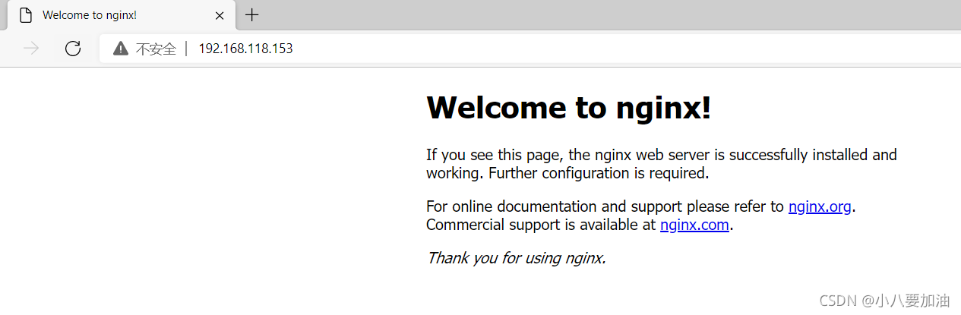Click the page icon on the tab
The height and width of the screenshot is (315, 961).
tap(26, 15)
